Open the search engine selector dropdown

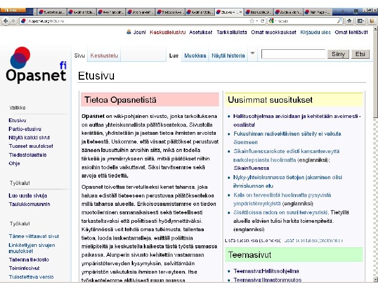coord(275,21)
